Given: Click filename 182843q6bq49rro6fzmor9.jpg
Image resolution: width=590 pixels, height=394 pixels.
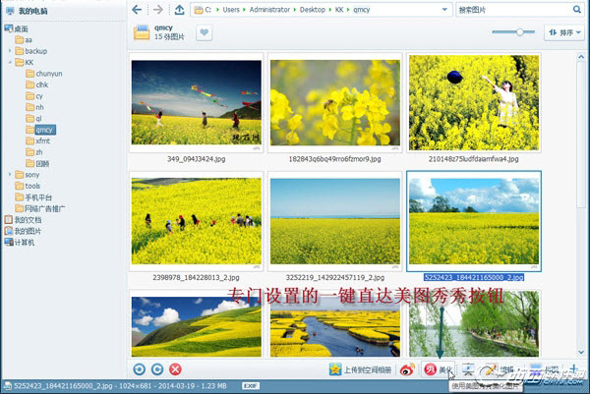Looking at the screenshot, I should tap(334, 159).
